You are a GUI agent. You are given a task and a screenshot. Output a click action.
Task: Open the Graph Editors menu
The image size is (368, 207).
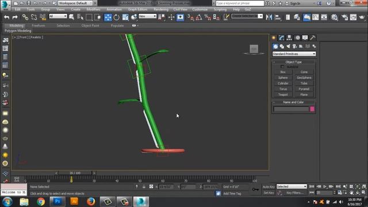click(137, 9)
